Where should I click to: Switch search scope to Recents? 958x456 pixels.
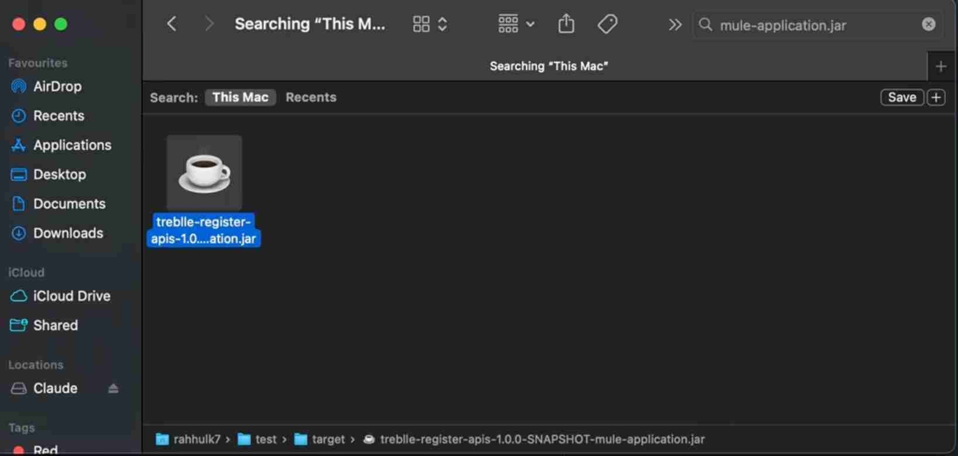(311, 98)
